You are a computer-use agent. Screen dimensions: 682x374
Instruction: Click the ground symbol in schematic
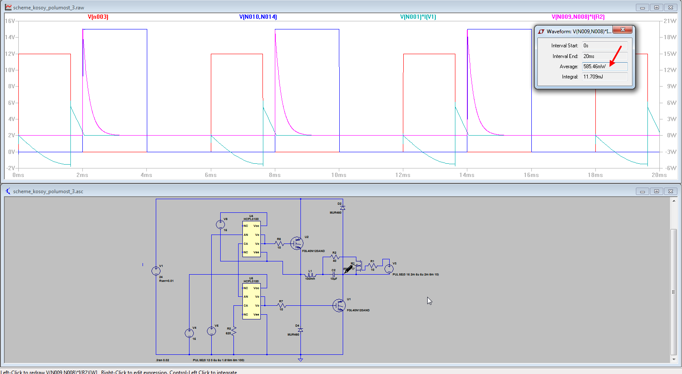pyautogui.click(x=300, y=360)
